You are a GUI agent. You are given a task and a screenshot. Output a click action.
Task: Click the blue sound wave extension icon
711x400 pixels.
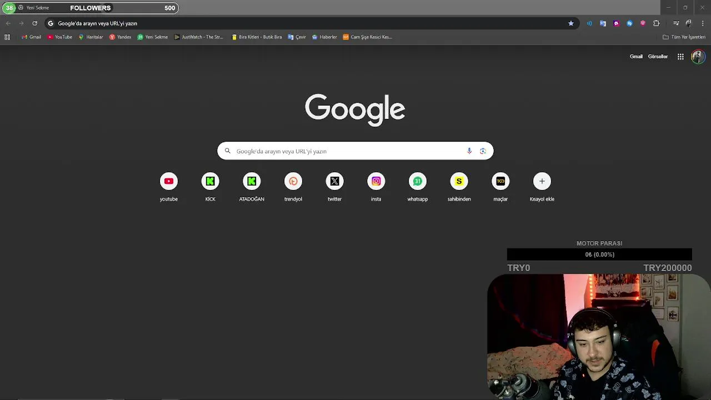(589, 23)
